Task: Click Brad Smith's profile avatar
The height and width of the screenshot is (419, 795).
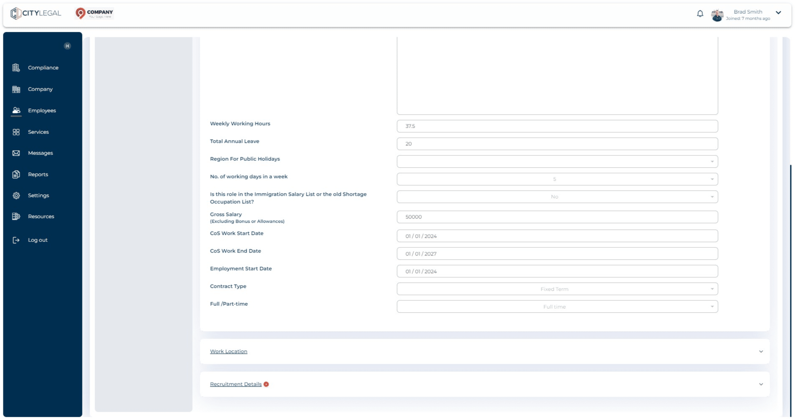Action: [717, 15]
